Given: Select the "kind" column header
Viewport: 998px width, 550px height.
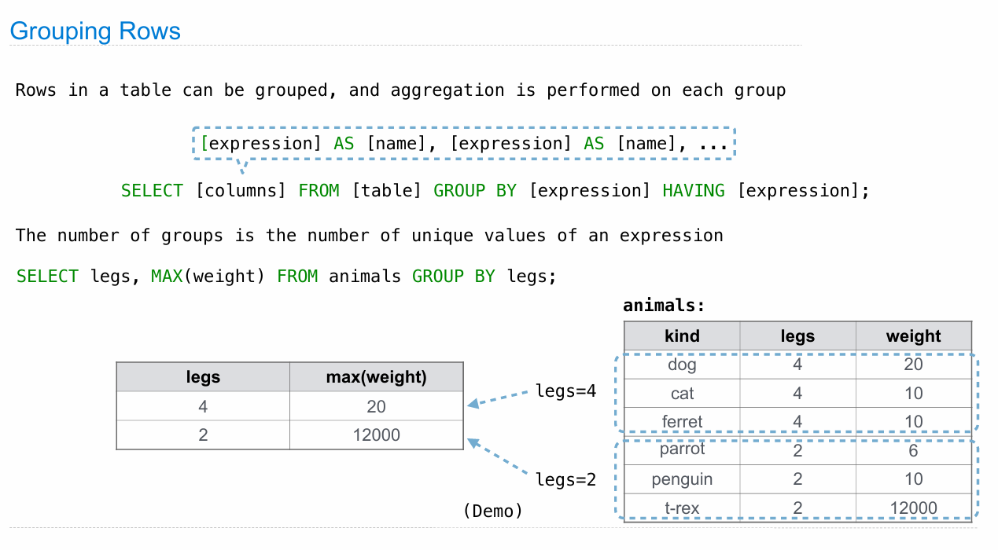Looking at the screenshot, I should pyautogui.click(x=682, y=336).
